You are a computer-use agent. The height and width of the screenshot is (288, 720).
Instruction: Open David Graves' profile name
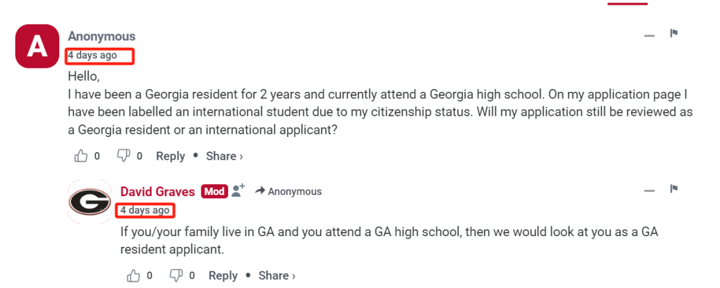pyautogui.click(x=157, y=192)
